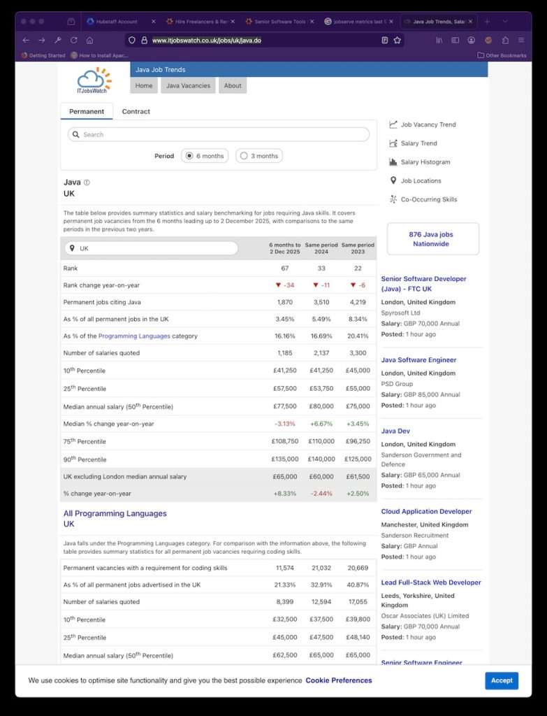
Task: Open the Salary Histogram bar icon
Action: pyautogui.click(x=394, y=162)
